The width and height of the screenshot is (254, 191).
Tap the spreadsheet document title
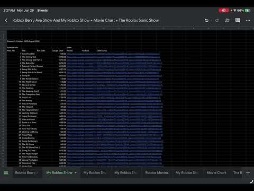(86, 20)
